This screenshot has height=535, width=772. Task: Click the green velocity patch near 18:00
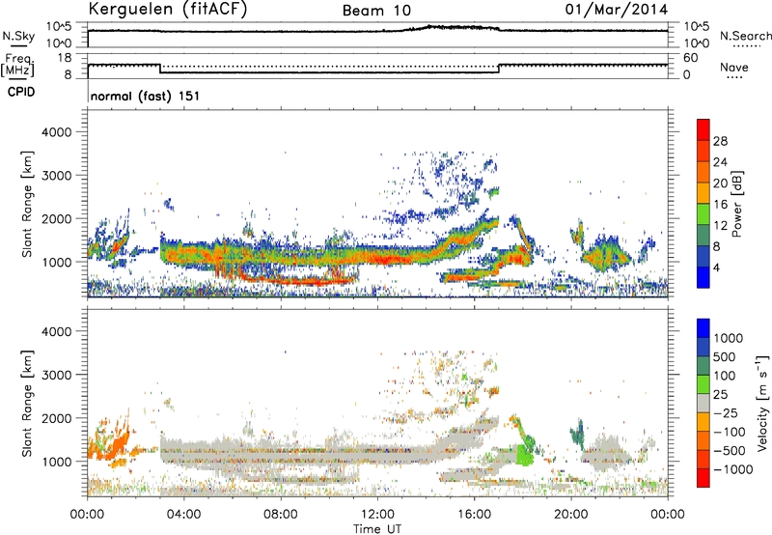pos(524,455)
